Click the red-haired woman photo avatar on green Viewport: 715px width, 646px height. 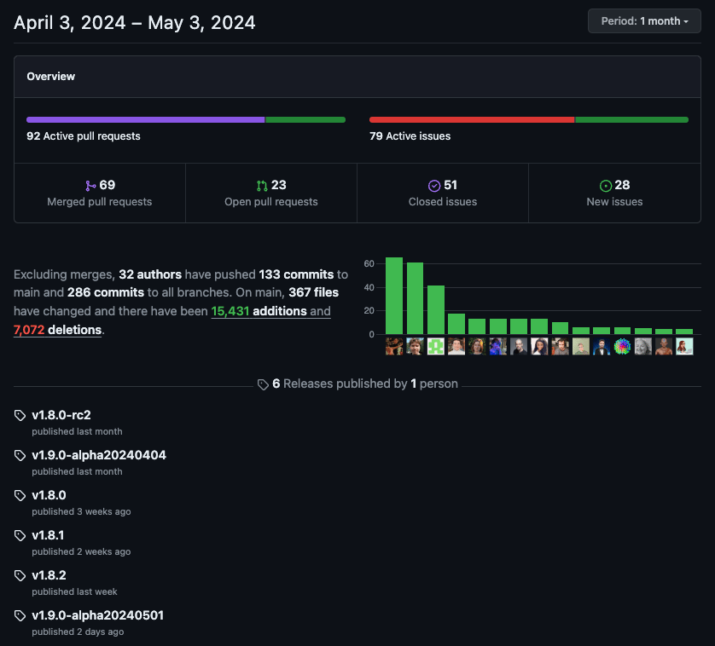[477, 347]
